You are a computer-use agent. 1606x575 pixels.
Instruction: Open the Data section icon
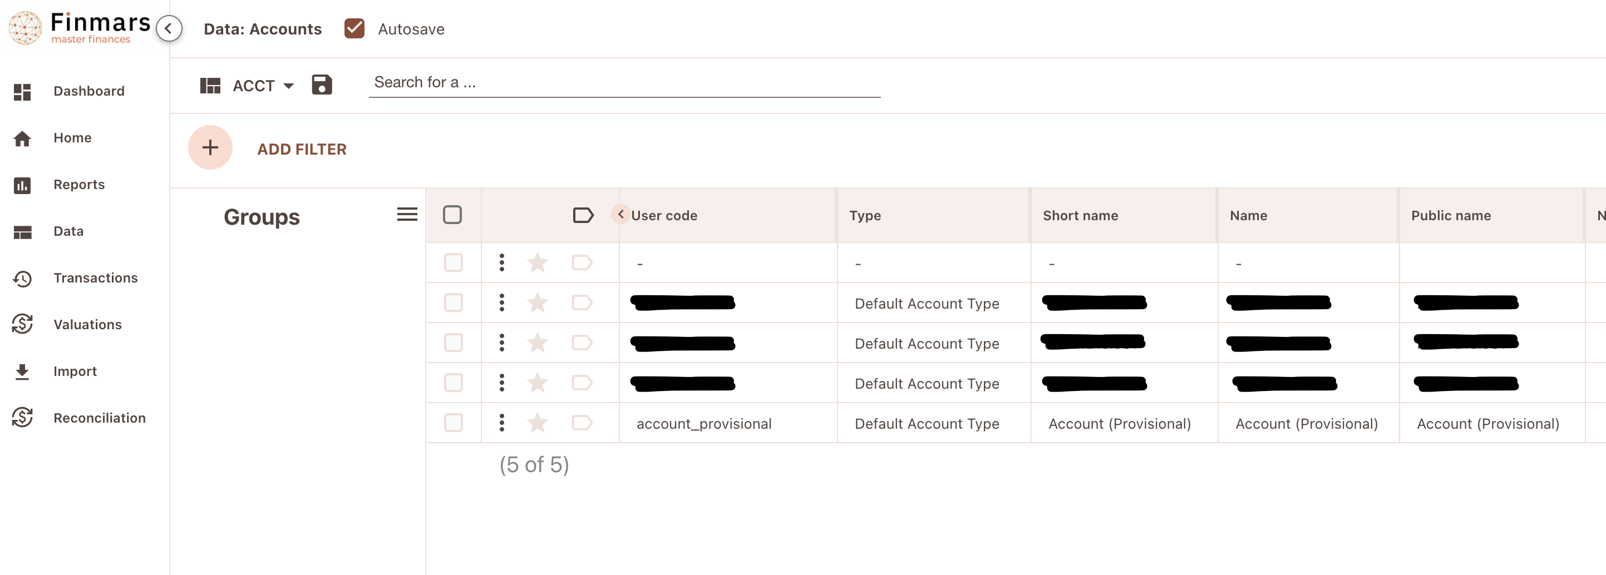(x=22, y=232)
